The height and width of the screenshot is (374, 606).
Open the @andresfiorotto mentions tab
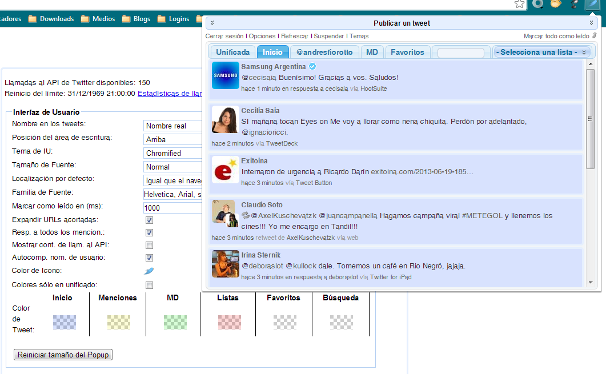324,52
